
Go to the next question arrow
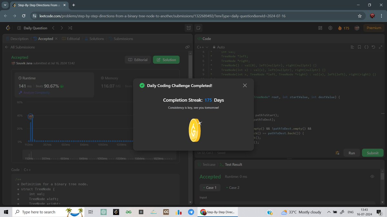click(x=62, y=28)
